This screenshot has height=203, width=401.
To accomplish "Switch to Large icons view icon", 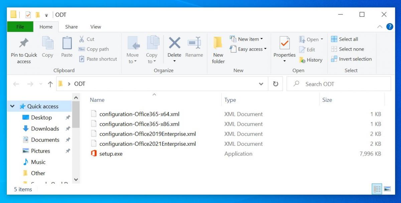I will (x=387, y=189).
